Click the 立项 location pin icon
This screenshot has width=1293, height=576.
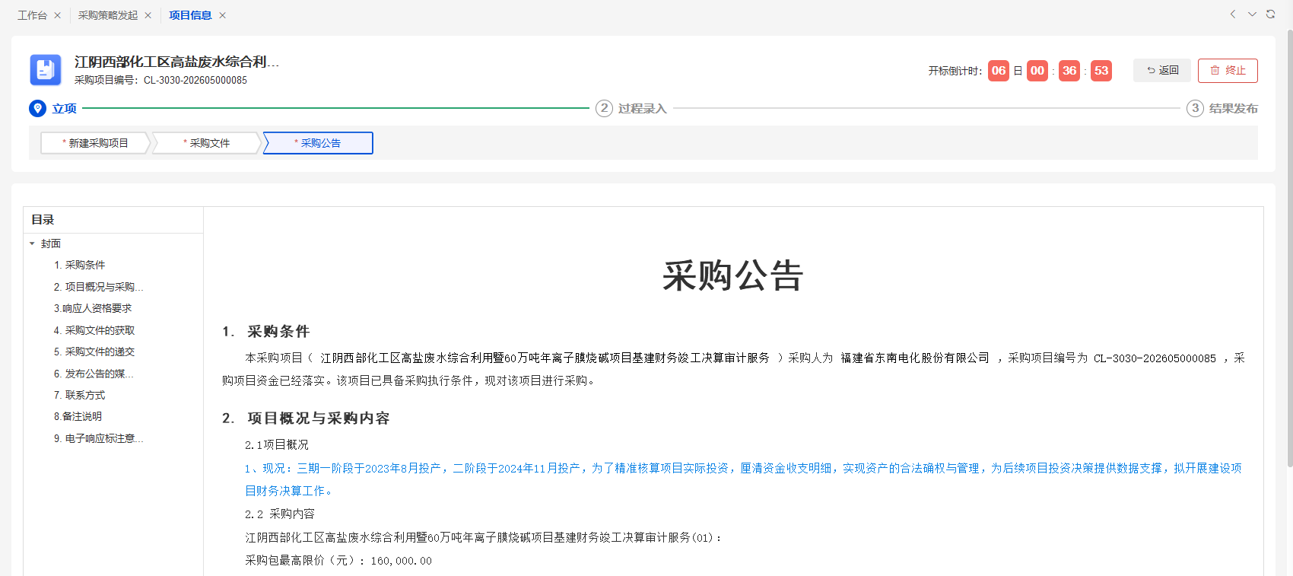(37, 108)
